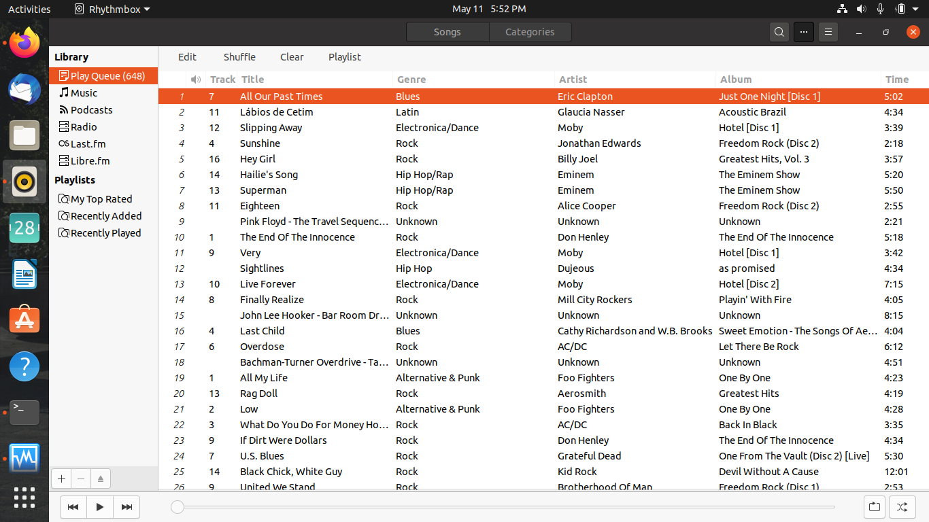Switch to the Categories view tab
Viewport: 929px width, 522px height.
pyautogui.click(x=530, y=32)
